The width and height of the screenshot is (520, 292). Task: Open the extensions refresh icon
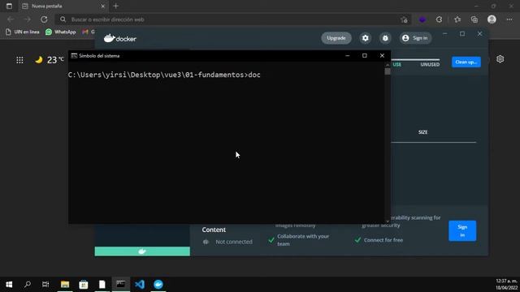(439, 19)
